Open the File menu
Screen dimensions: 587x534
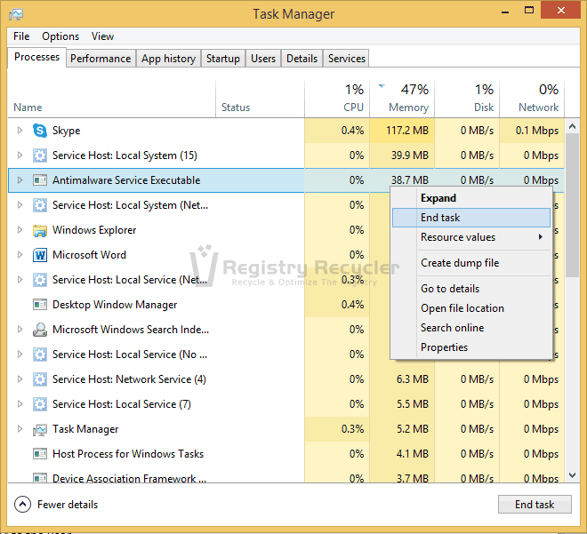point(21,36)
